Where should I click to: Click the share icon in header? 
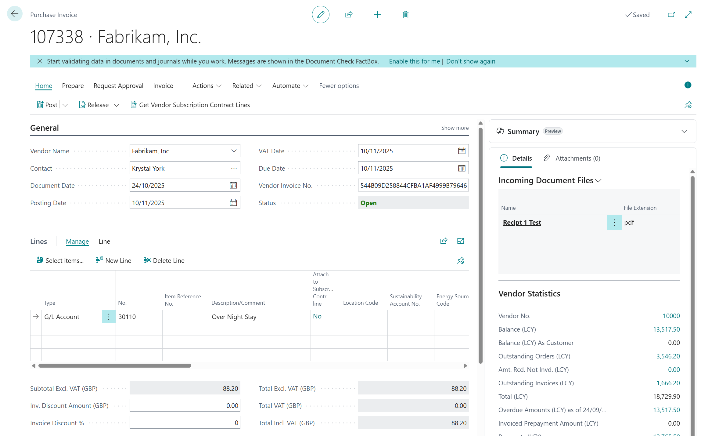click(349, 15)
